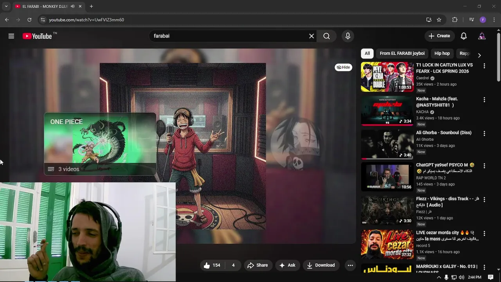Open the Chrome Extensions puzzle icon
The image size is (501, 282).
click(x=454, y=20)
